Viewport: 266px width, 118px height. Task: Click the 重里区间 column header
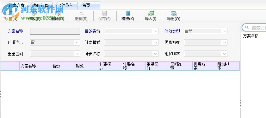[x=157, y=66]
